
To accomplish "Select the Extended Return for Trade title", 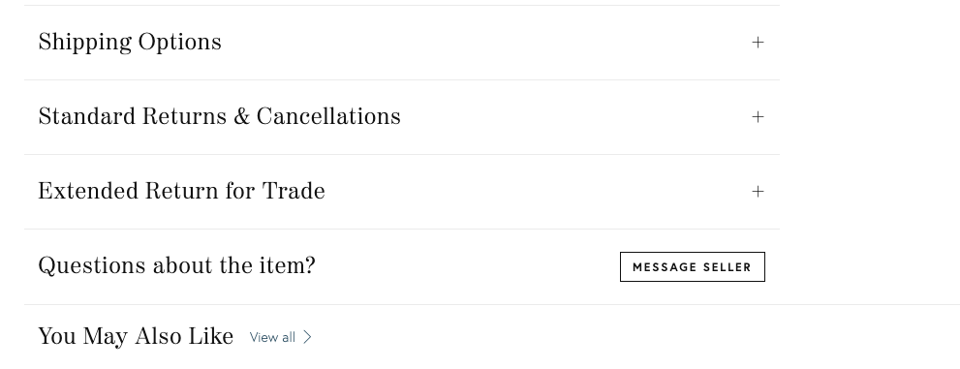I will 181,192.
